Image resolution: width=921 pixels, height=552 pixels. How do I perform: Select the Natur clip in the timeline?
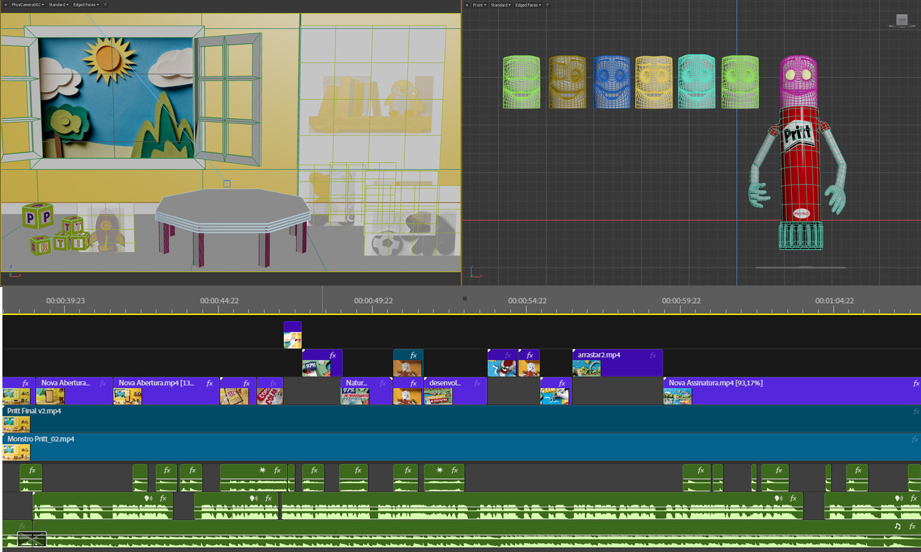click(x=366, y=391)
